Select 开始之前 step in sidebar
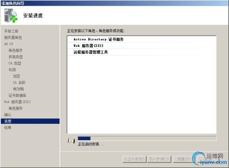This screenshot has width=229, height=168. [11, 31]
